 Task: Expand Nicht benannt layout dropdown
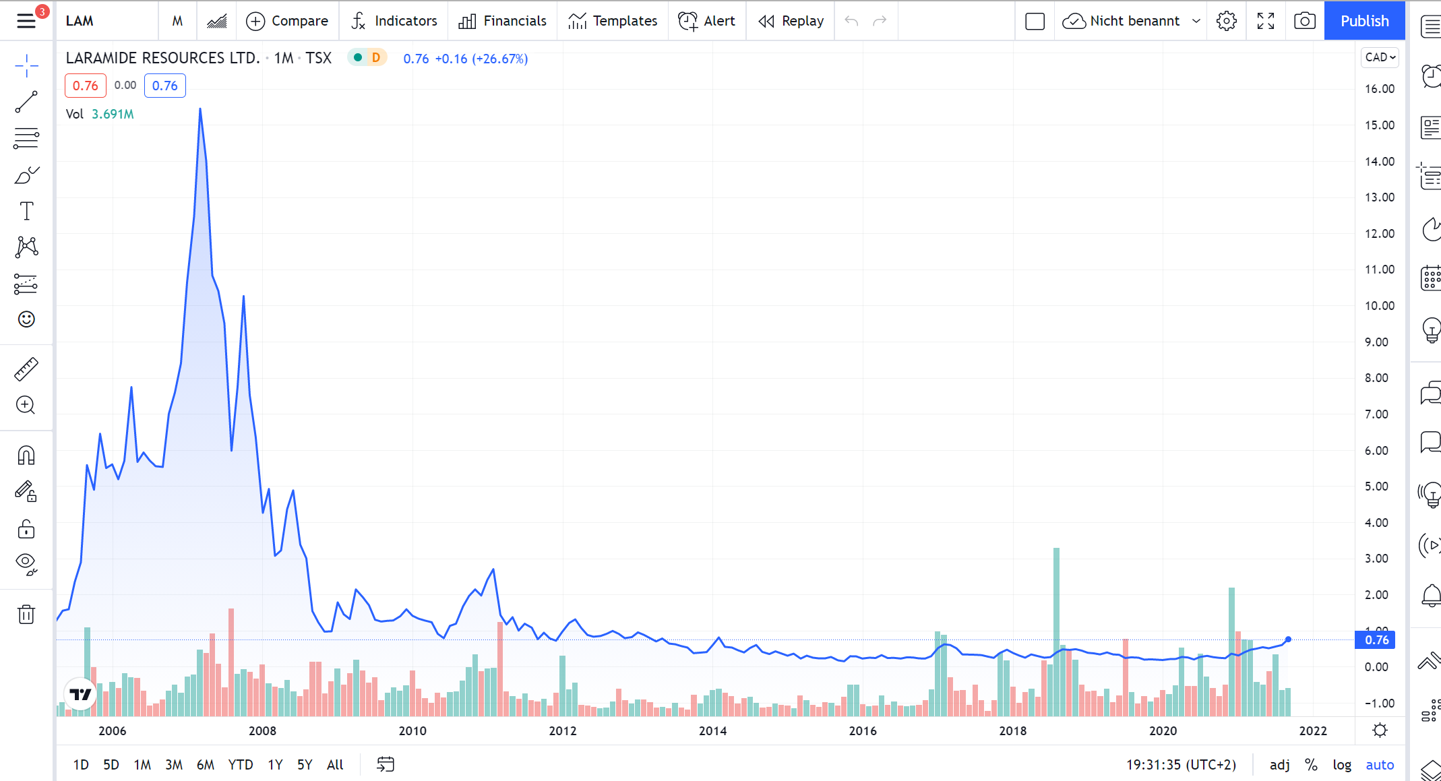pos(1196,21)
